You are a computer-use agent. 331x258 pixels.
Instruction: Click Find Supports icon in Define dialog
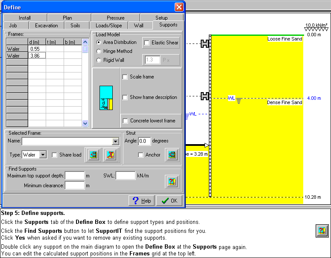(x=172, y=181)
